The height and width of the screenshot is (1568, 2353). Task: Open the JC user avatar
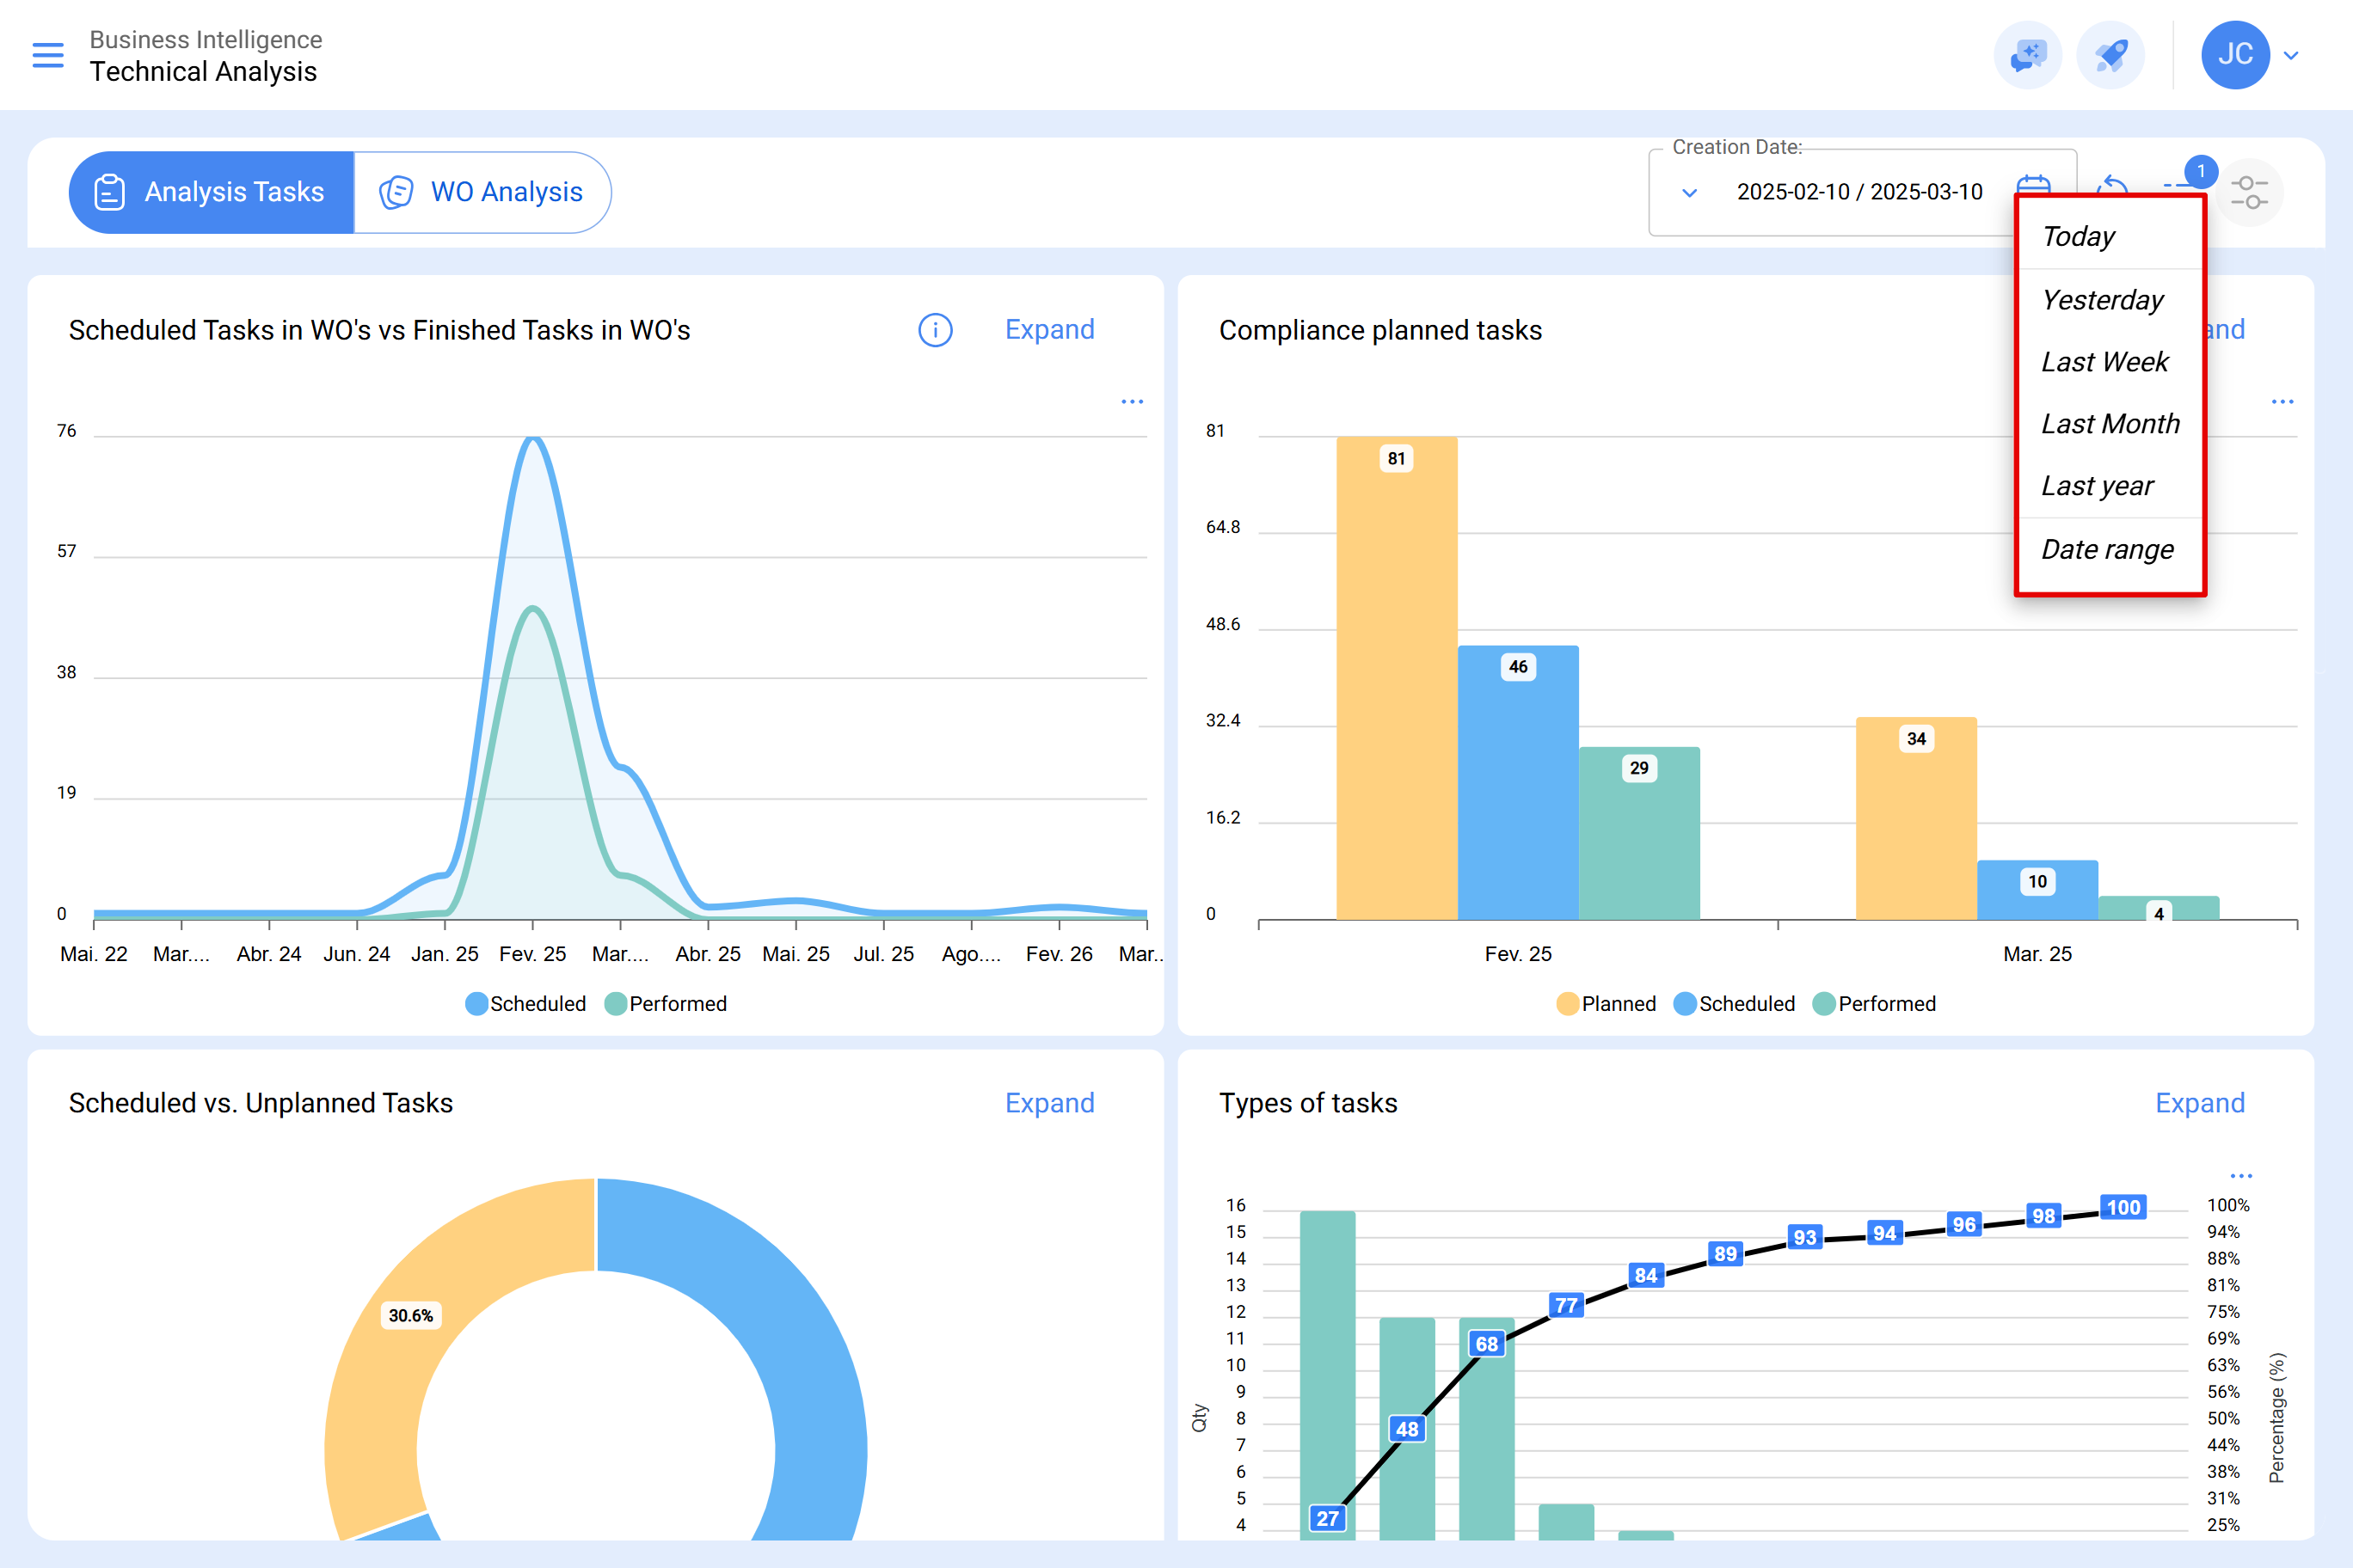pyautogui.click(x=2235, y=55)
